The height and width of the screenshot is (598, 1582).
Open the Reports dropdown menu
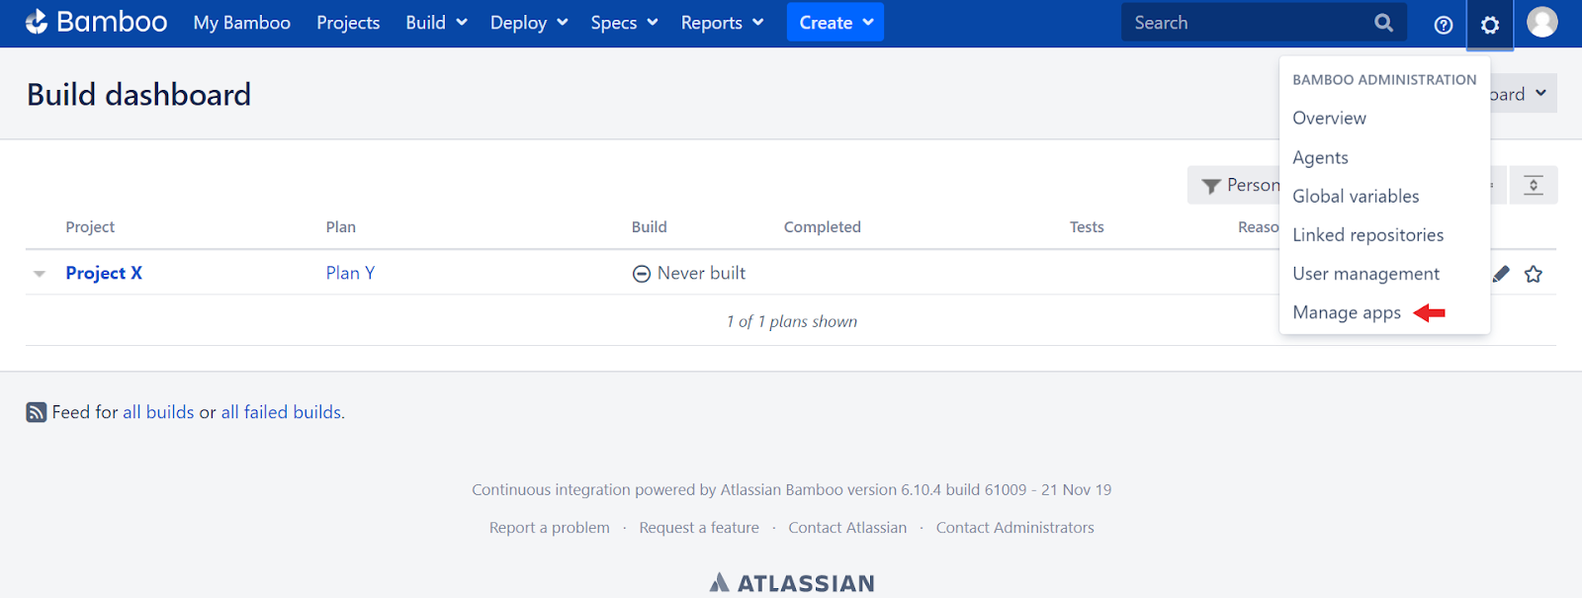pyautogui.click(x=722, y=22)
